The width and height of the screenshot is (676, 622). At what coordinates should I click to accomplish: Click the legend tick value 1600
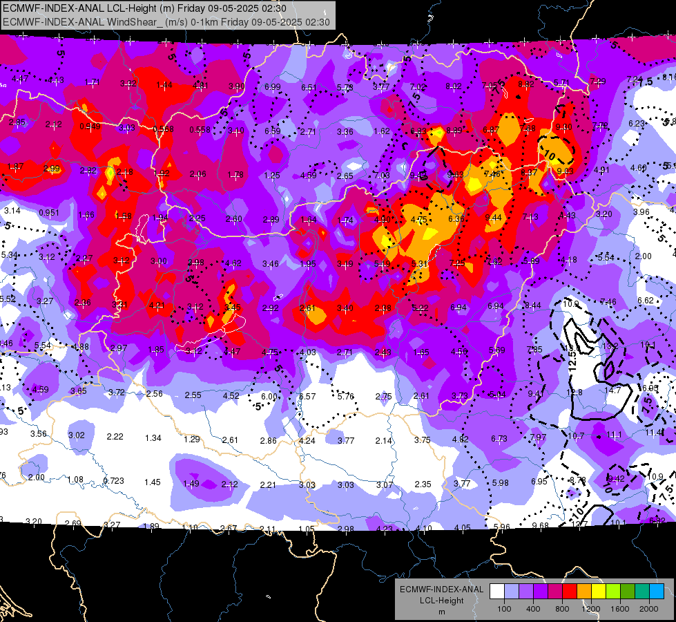(x=620, y=609)
